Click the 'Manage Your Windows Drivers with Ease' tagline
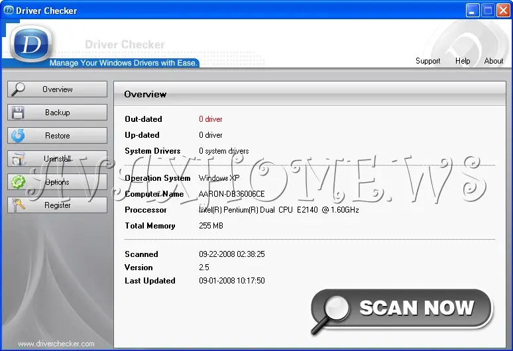 [x=123, y=63]
